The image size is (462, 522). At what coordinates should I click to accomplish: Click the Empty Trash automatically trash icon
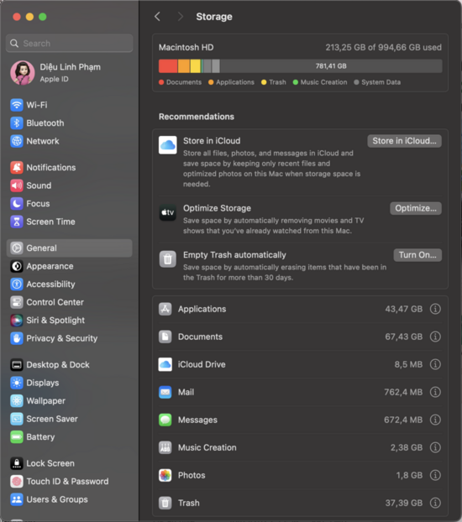[168, 259]
